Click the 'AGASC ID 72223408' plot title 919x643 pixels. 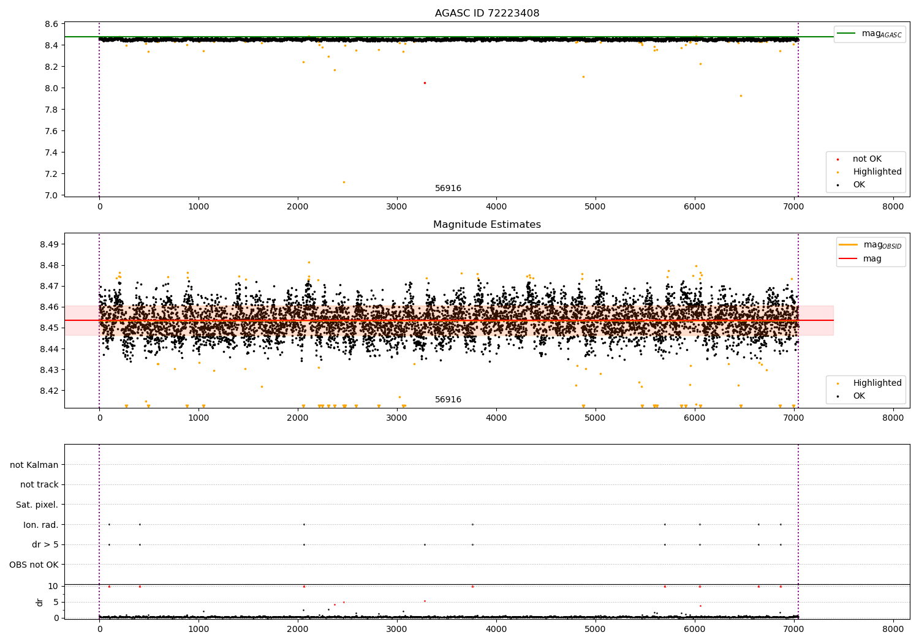click(x=487, y=13)
